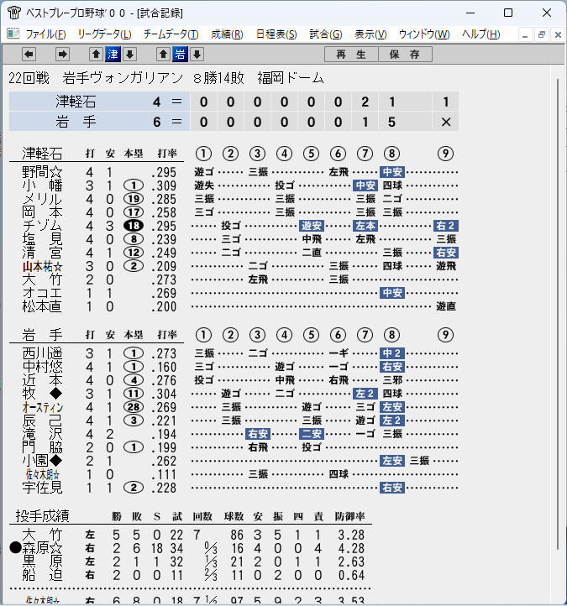This screenshot has height=606, width=567.
Task: Click the 福岡ドーム stadium name in header
Action: (291, 78)
